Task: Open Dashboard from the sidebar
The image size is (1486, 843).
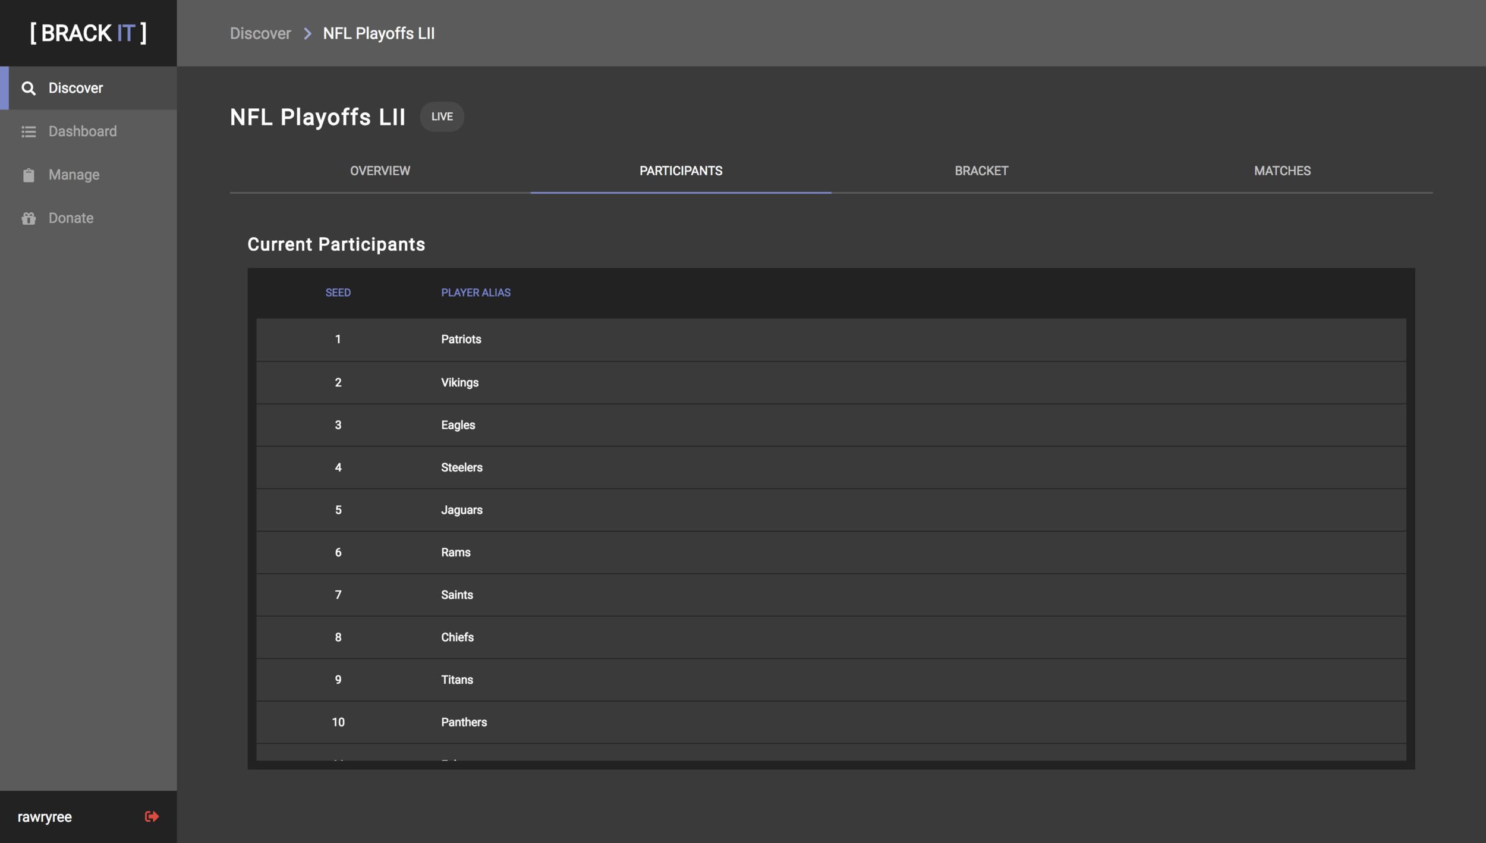Action: pos(83,131)
